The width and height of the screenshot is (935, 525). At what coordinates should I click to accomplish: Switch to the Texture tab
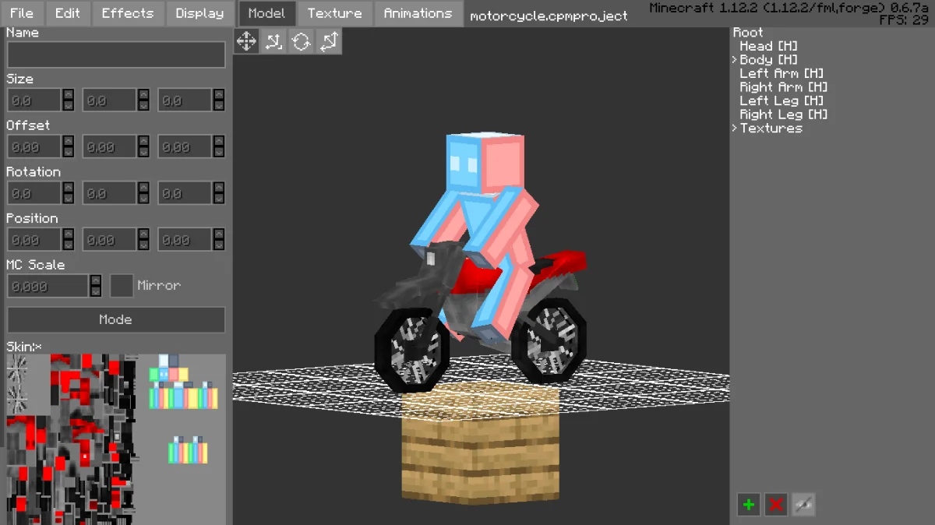pos(334,13)
